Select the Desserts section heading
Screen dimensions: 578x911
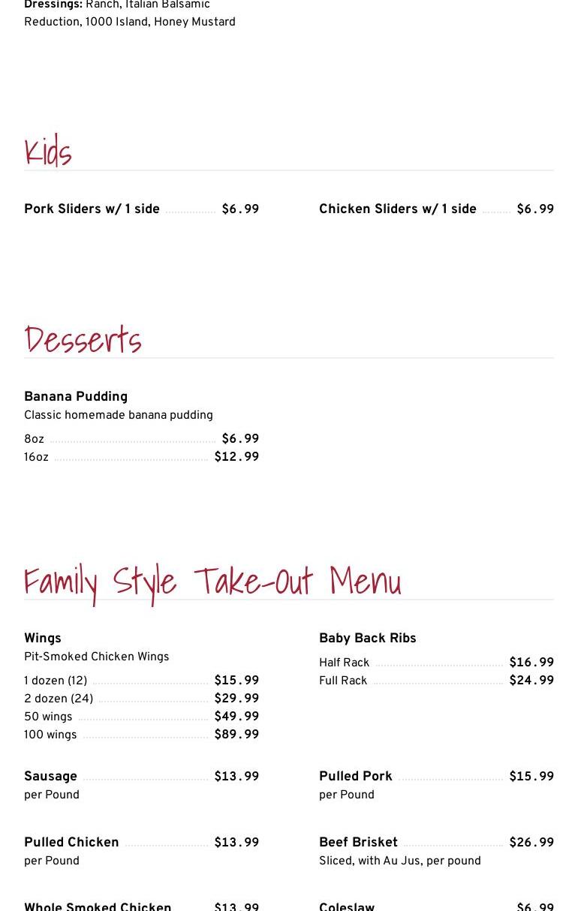coord(83,340)
